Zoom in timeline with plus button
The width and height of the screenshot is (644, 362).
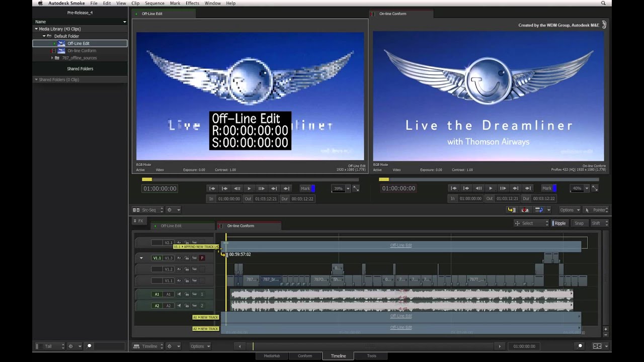(605, 329)
